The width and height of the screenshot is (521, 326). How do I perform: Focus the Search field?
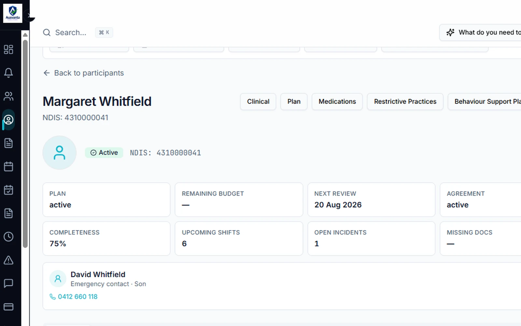coord(71,33)
